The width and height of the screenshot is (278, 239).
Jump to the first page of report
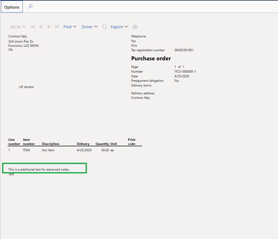pos(32,27)
